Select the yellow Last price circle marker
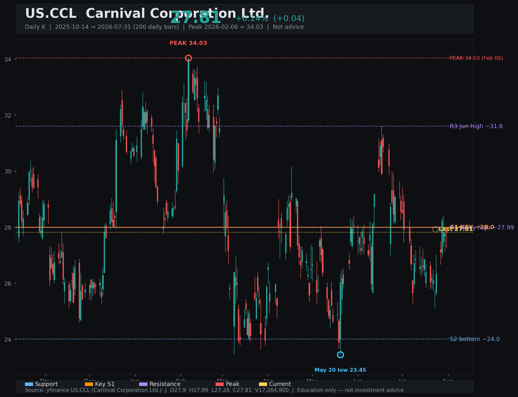The image size is (518, 397). coord(435,229)
